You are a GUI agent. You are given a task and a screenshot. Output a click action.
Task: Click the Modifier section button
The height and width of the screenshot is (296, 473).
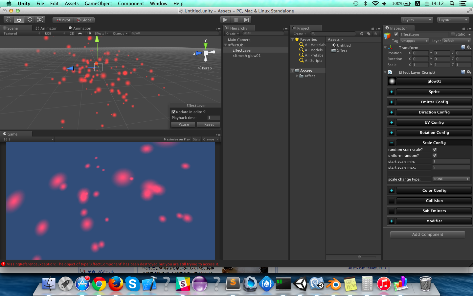[434, 221]
